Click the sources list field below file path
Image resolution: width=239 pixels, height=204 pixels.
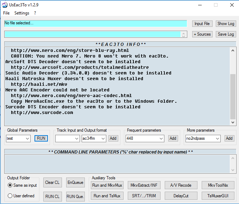[x=93, y=34]
